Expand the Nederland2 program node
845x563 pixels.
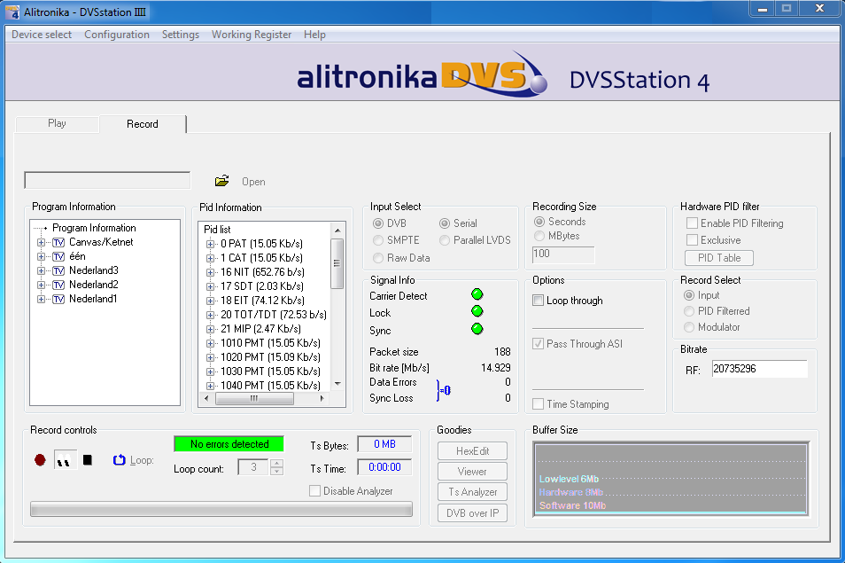click(41, 285)
